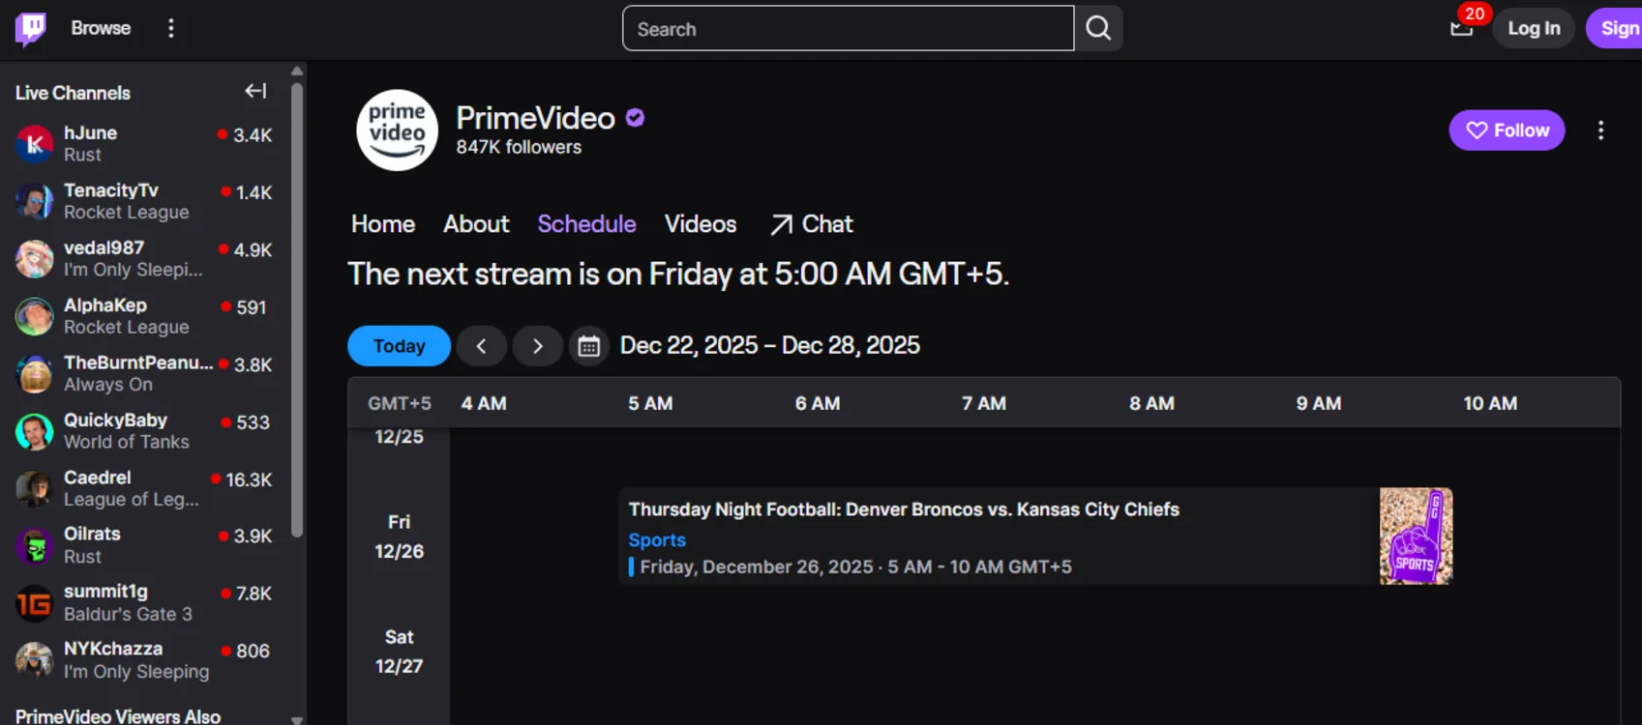Open Chat in a popout
1642x725 pixels.
pos(811,224)
